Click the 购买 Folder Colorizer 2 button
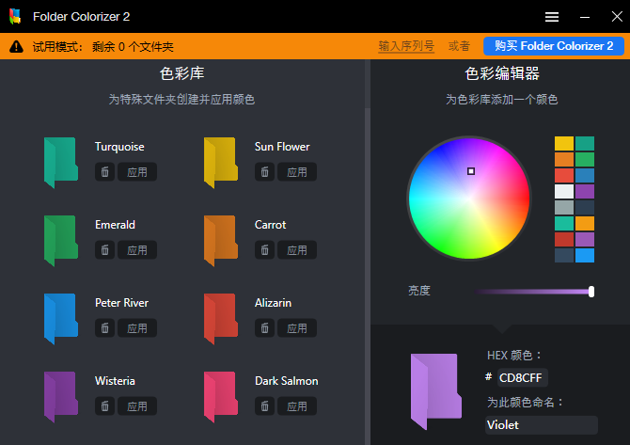Viewport: 630px width, 445px height. 554,46
